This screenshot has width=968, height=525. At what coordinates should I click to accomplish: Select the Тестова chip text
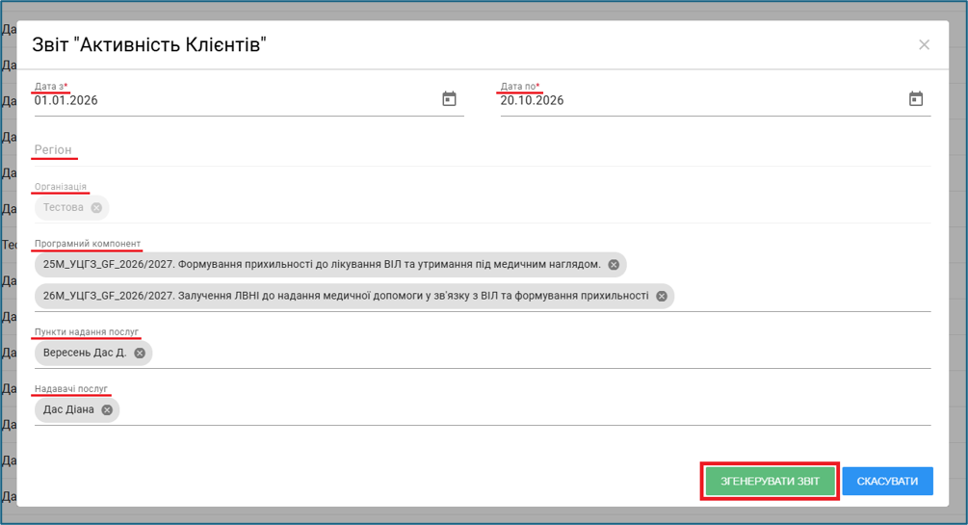[x=63, y=207]
